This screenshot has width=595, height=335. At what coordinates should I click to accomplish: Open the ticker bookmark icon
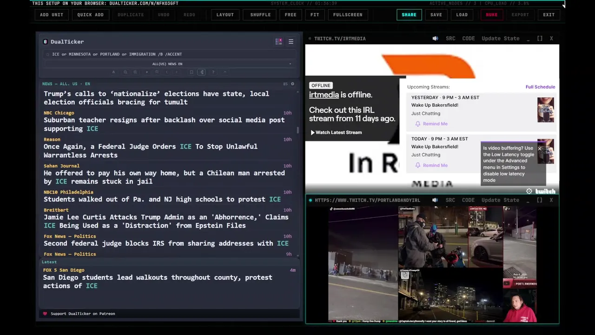[x=192, y=72]
